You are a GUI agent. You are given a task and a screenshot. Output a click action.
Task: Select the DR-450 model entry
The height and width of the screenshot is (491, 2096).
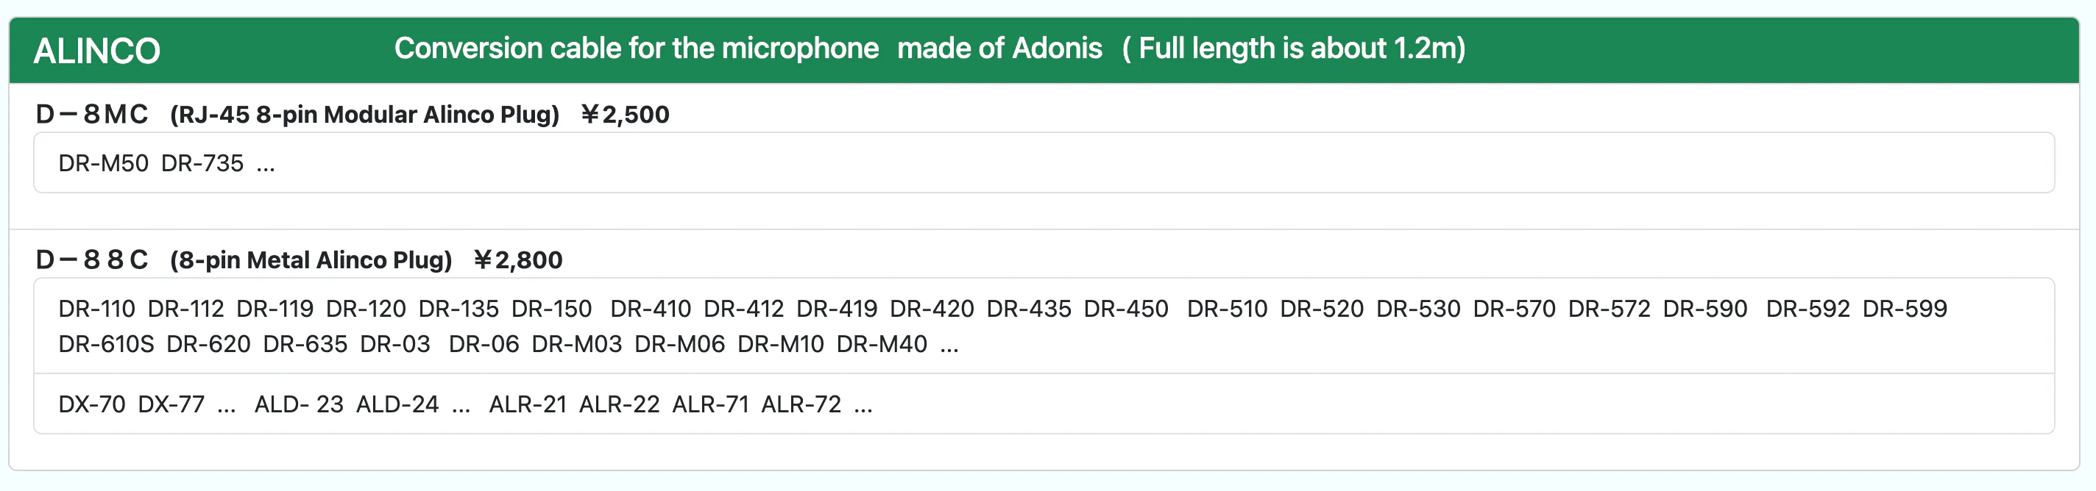(x=1126, y=309)
